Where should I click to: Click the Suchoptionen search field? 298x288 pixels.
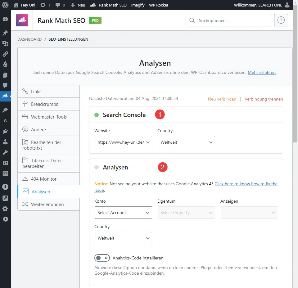228,20
